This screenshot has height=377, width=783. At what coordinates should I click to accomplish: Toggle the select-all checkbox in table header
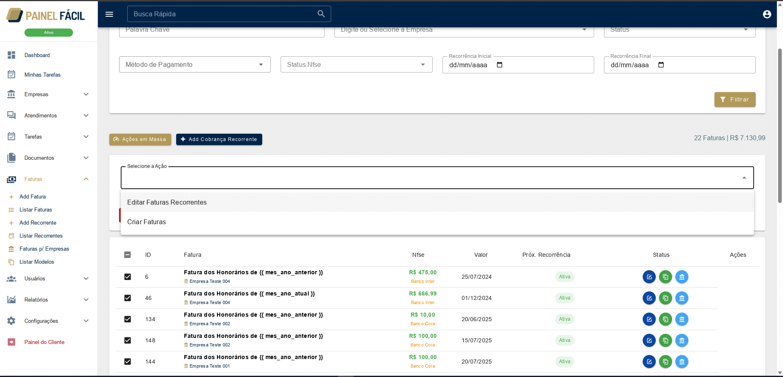[x=128, y=255]
